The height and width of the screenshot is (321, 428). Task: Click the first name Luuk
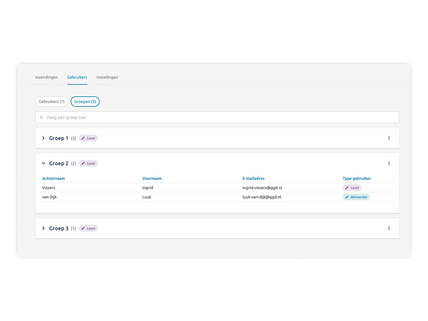coord(147,197)
